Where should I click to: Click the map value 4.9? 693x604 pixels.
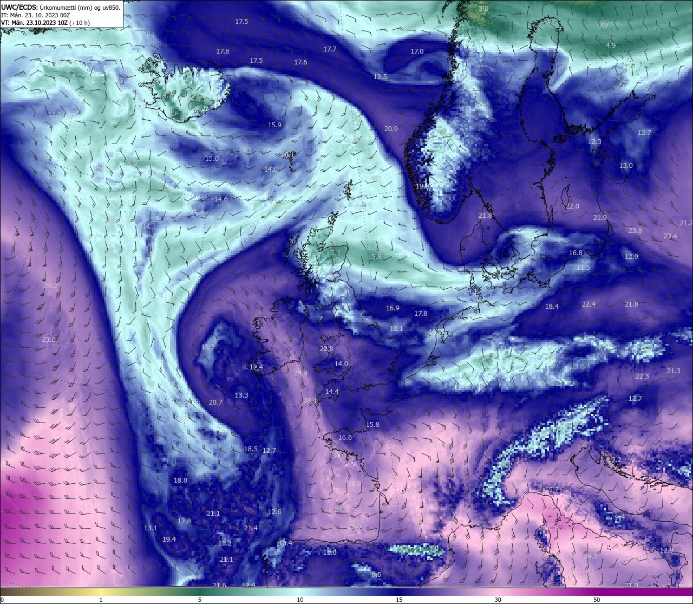coord(611,46)
